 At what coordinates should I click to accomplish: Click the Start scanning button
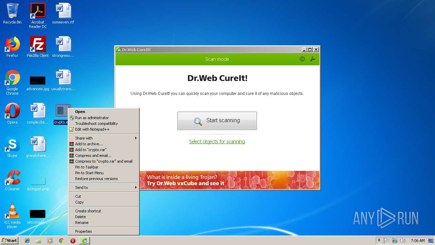217,120
